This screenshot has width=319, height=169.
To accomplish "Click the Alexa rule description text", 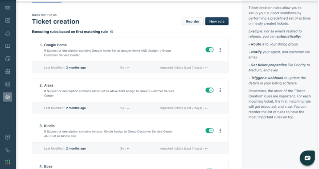I will pos(109,93).
